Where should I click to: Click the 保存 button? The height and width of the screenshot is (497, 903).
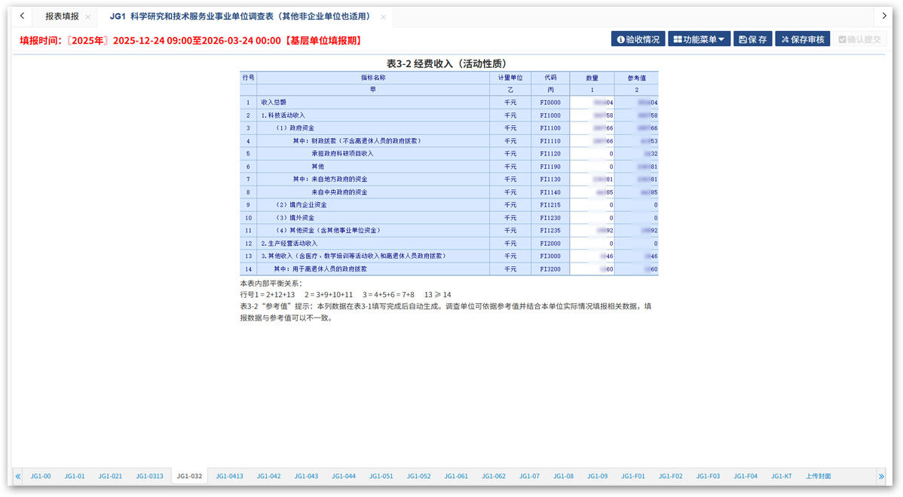click(x=752, y=39)
